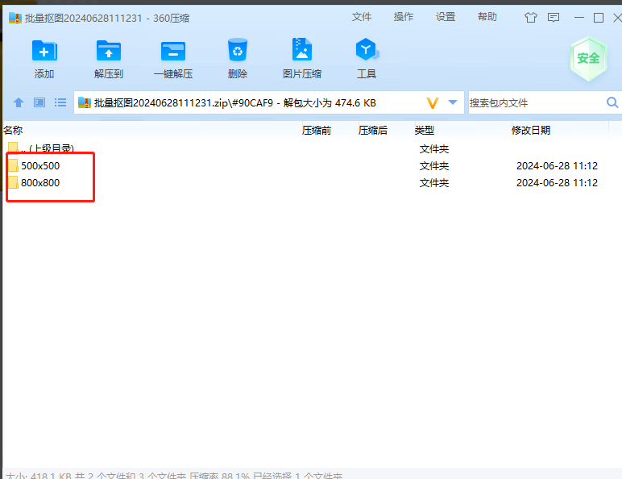Click the 添加 (Add) toolbar icon
622x479 pixels.
[44, 51]
